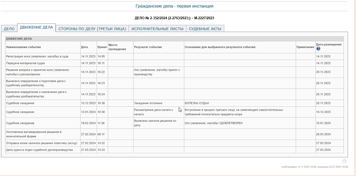The width and height of the screenshot is (356, 176).
Task: Click reason Иск УДОВЛЕТВОРЕН
Action: click(x=214, y=123)
